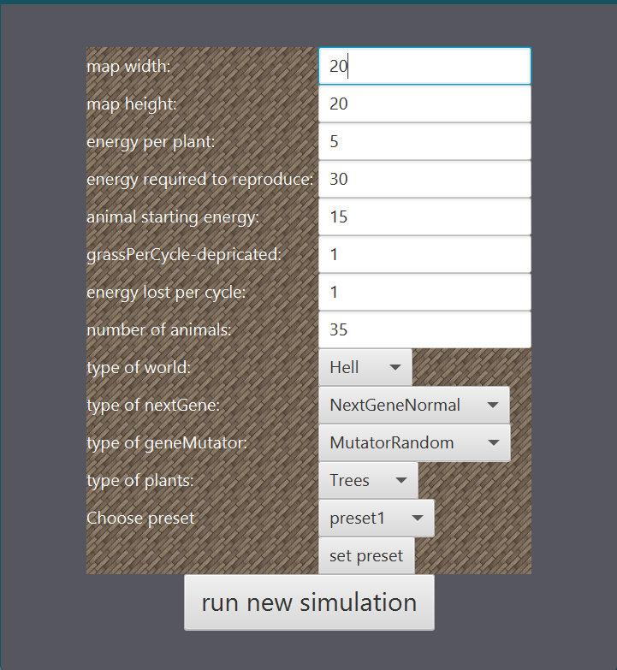Image resolution: width=617 pixels, height=670 pixels.
Task: Start with the run new simulation button
Action: pyautogui.click(x=309, y=602)
